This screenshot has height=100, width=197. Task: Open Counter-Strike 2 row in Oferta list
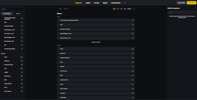[x=96, y=80]
